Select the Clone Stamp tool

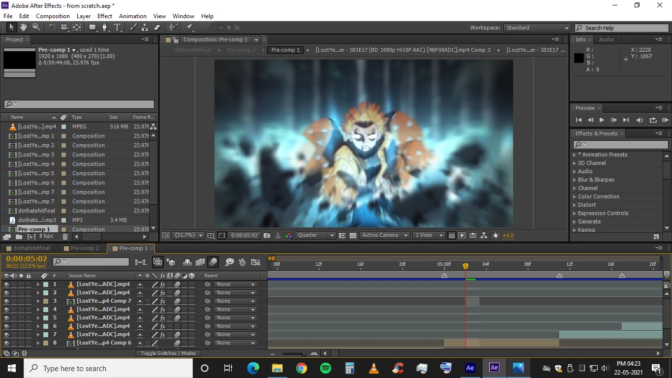click(x=145, y=28)
